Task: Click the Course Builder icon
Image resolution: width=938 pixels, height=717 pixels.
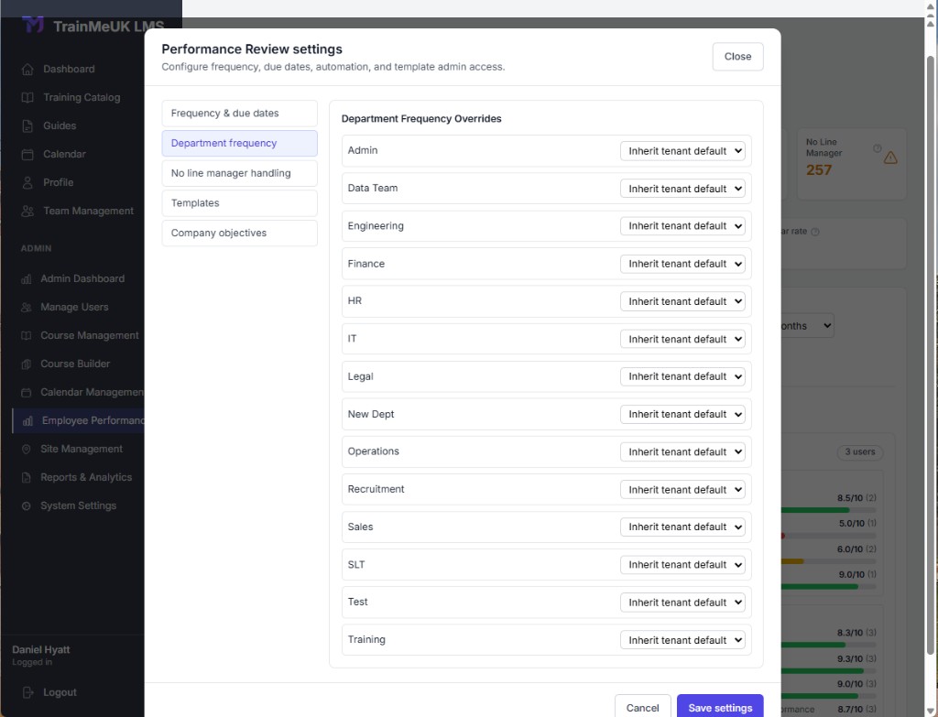Action: (27, 364)
